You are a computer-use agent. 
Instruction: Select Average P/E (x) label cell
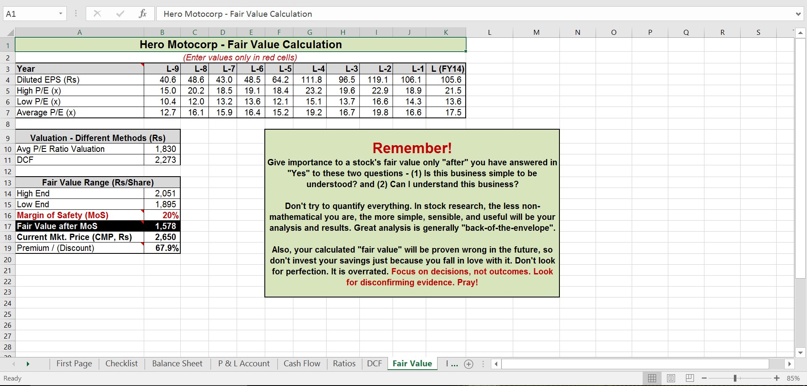tap(79, 112)
